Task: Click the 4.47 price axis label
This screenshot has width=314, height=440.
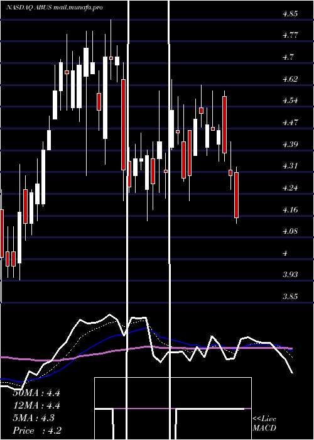Action: tap(290, 123)
